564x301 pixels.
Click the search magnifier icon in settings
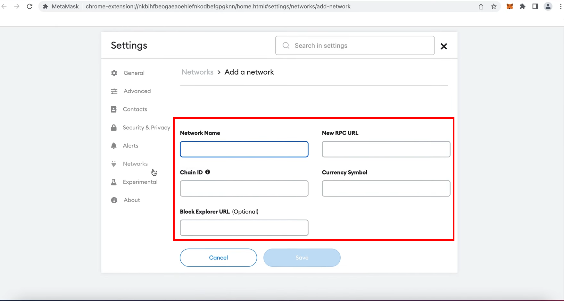[x=286, y=45]
